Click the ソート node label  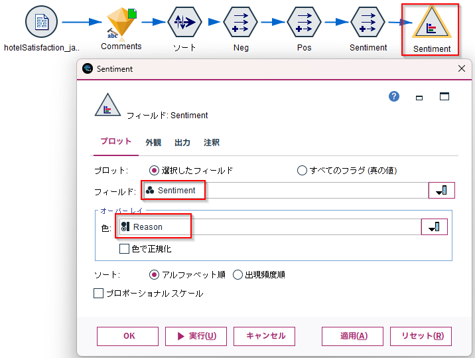coord(184,48)
